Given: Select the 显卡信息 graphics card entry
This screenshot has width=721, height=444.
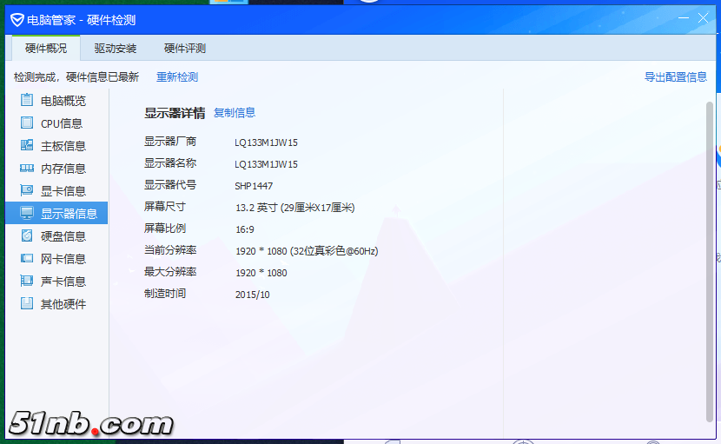Looking at the screenshot, I should point(63,191).
